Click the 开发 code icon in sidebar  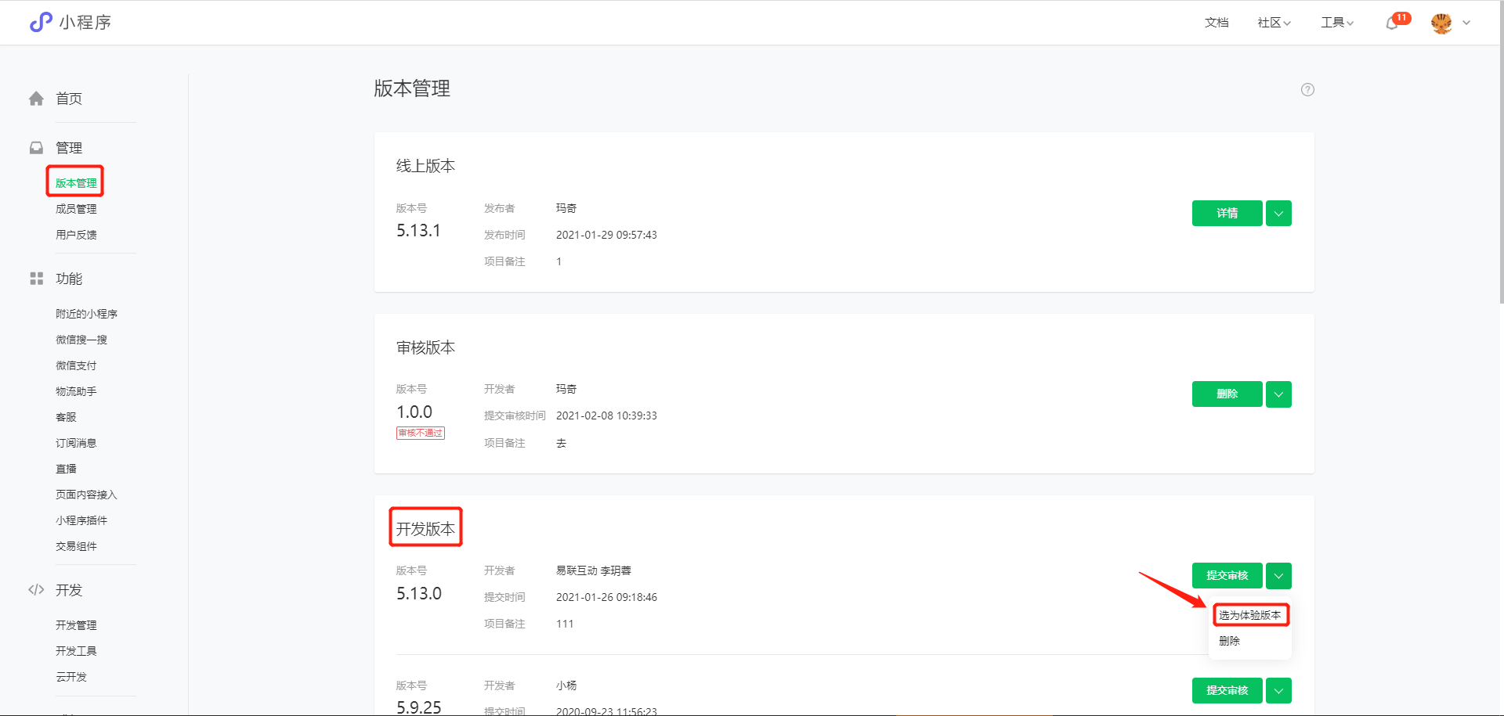(35, 590)
